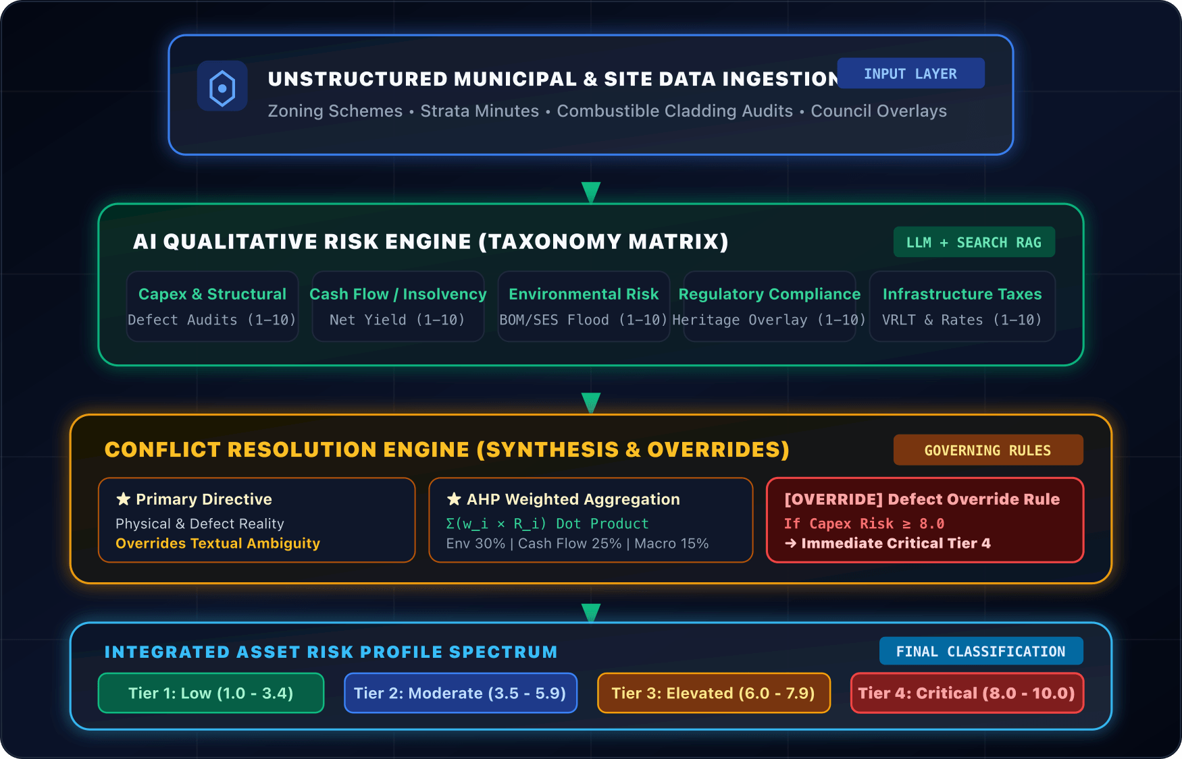This screenshot has width=1182, height=759.
Task: Choose Tier 1: Low (1.0 - 3.4)
Action: pyautogui.click(x=211, y=693)
